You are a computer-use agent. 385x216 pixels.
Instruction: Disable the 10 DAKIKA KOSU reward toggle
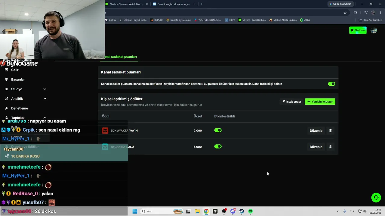218,146
